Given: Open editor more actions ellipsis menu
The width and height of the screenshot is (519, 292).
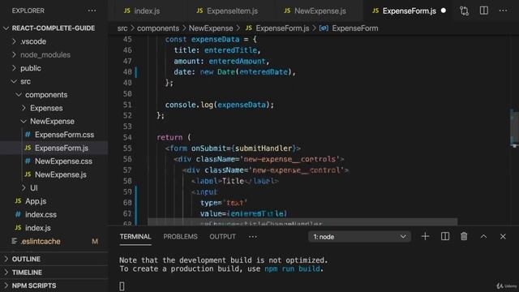Looking at the screenshot, I should 503,11.
